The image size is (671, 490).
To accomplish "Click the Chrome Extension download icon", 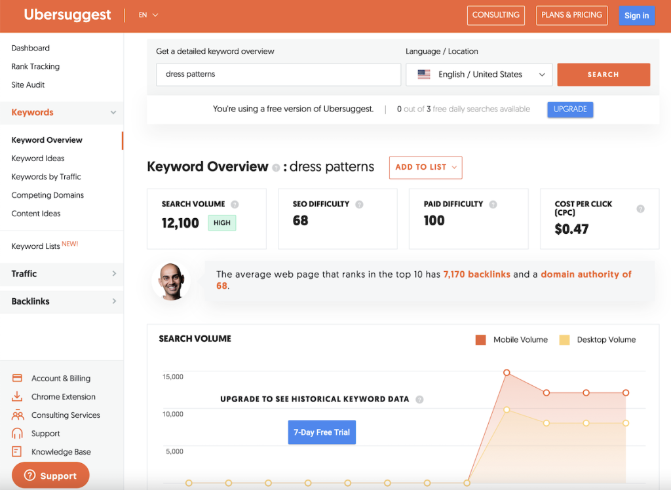I will click(x=17, y=396).
